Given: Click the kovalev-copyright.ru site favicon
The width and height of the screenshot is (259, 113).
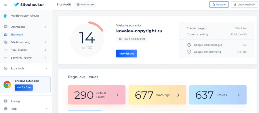Looking at the screenshot, I should pos(6,16).
